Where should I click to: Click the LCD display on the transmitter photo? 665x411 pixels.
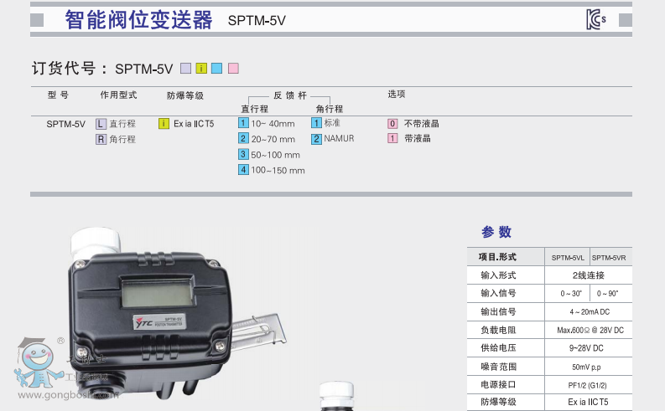coord(157,292)
